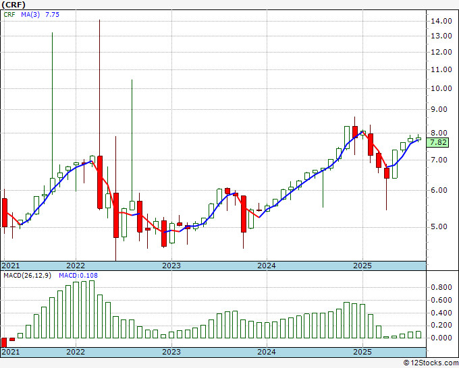Click 2024 on the MACD timeline
This screenshot has width=459, height=368.
(x=267, y=352)
